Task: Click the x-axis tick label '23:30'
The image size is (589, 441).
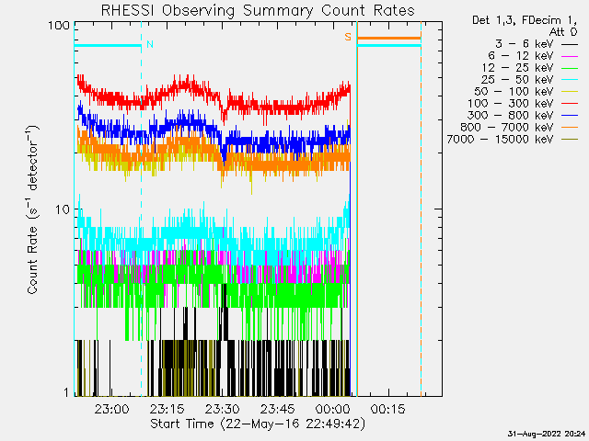Action: [x=222, y=409]
